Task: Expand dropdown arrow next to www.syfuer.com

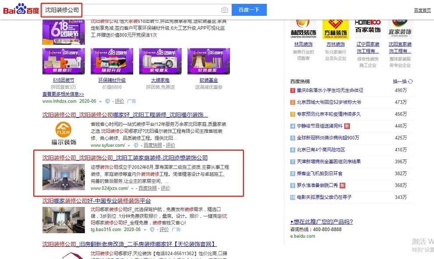Action: 129,145
